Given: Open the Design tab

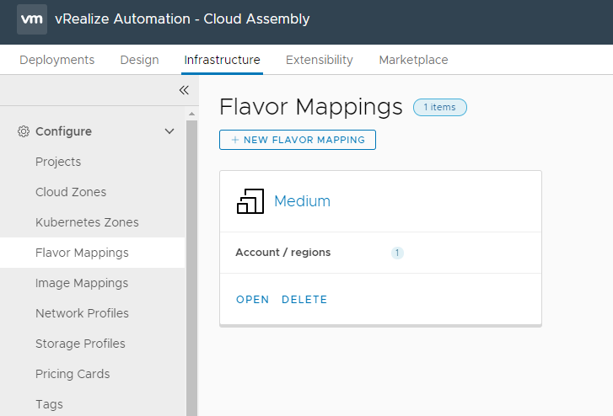Looking at the screenshot, I should click(139, 60).
